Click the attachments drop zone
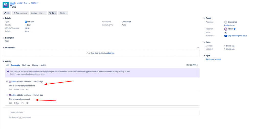The height and width of the screenshot is (129, 255). [x=102, y=53]
